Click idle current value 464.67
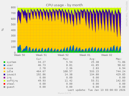This screenshot has width=129, height=96. click(41, 71)
